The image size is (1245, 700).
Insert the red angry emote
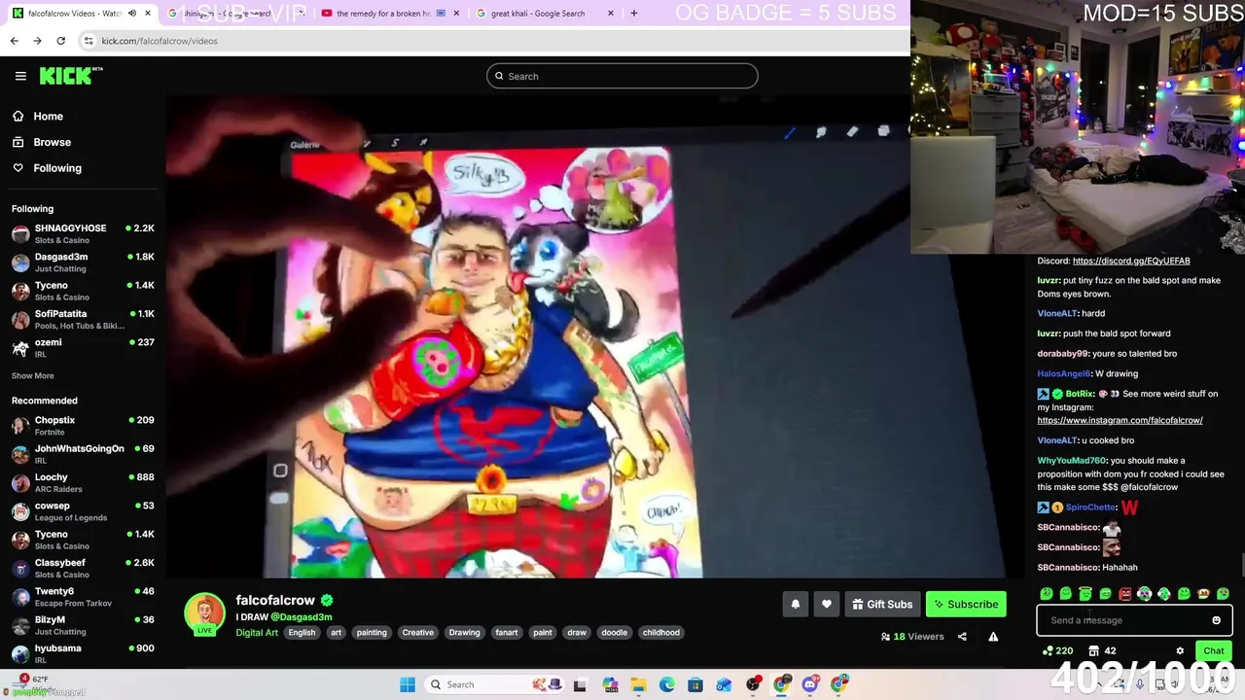coord(1124,593)
